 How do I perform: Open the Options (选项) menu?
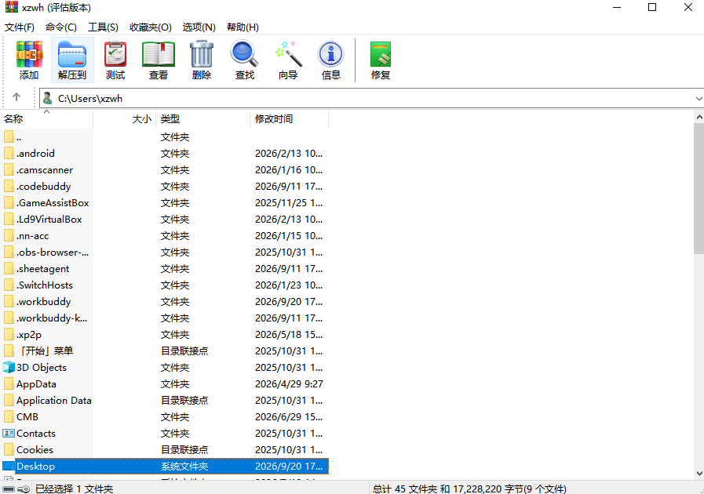coord(199,27)
